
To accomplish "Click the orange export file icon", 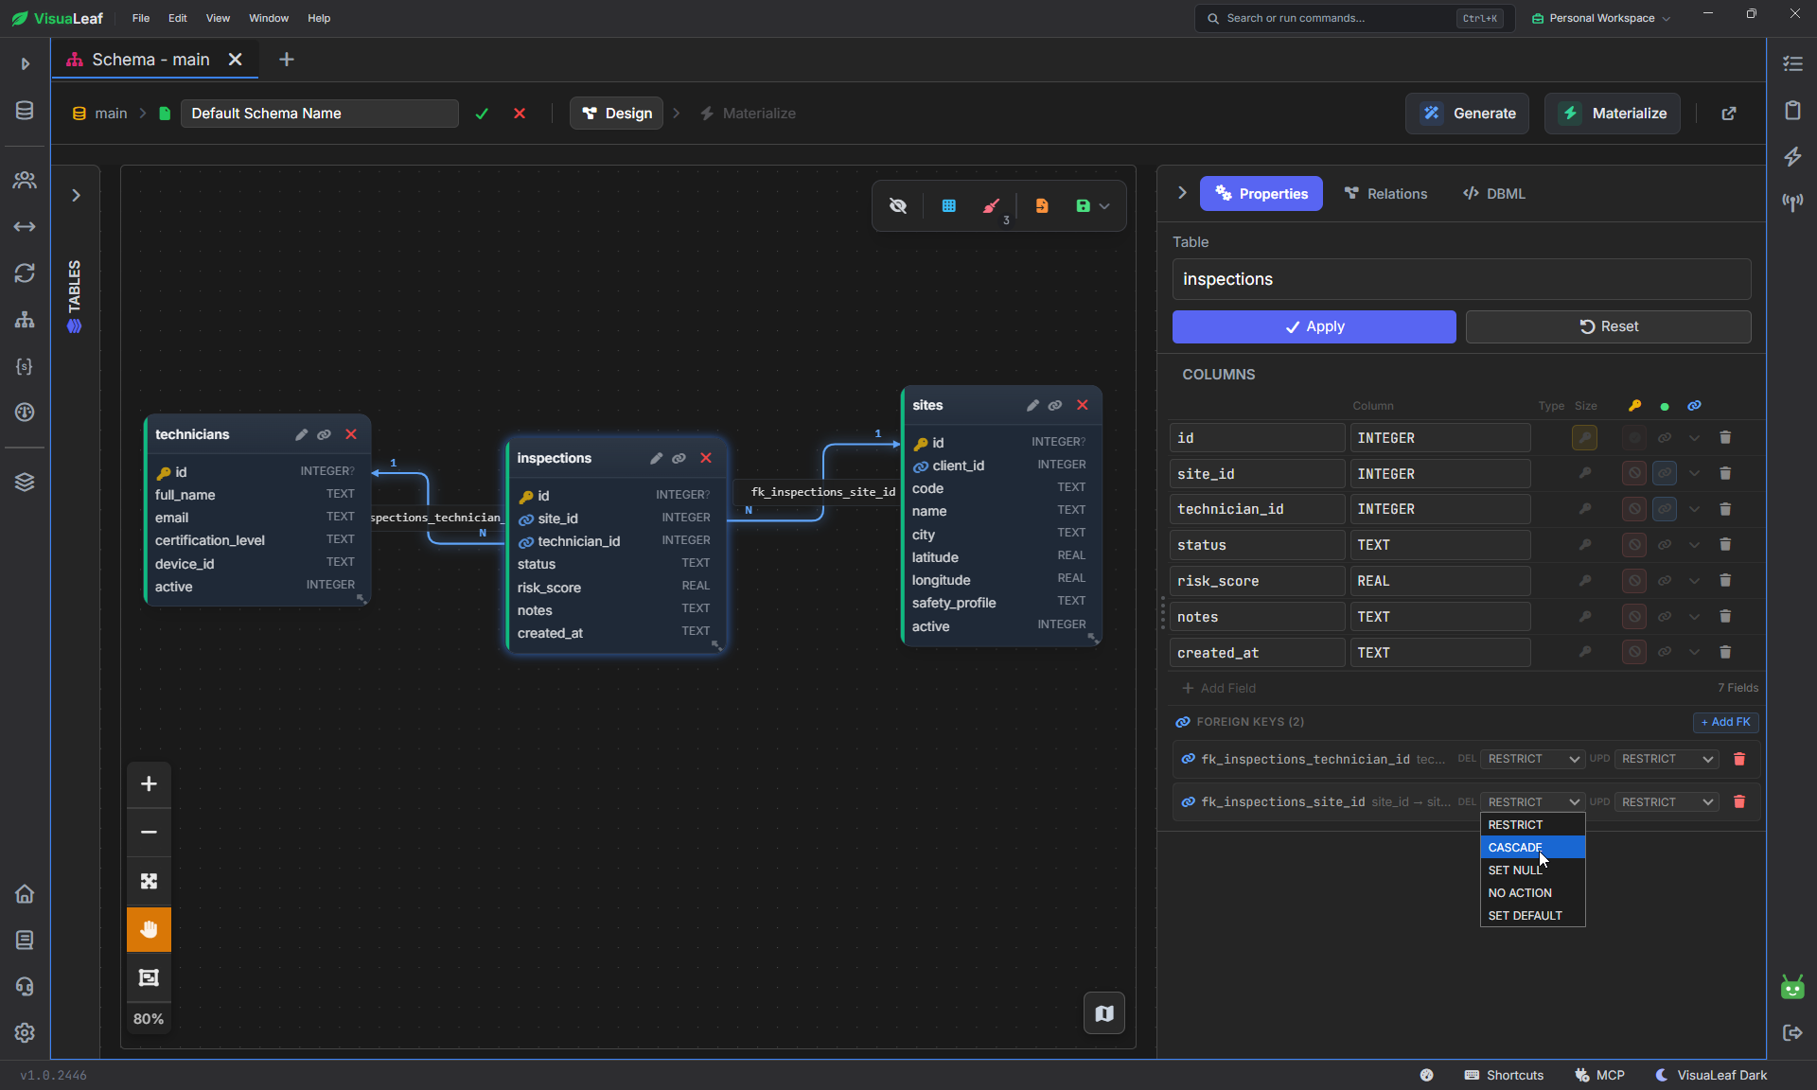I will coord(1042,205).
